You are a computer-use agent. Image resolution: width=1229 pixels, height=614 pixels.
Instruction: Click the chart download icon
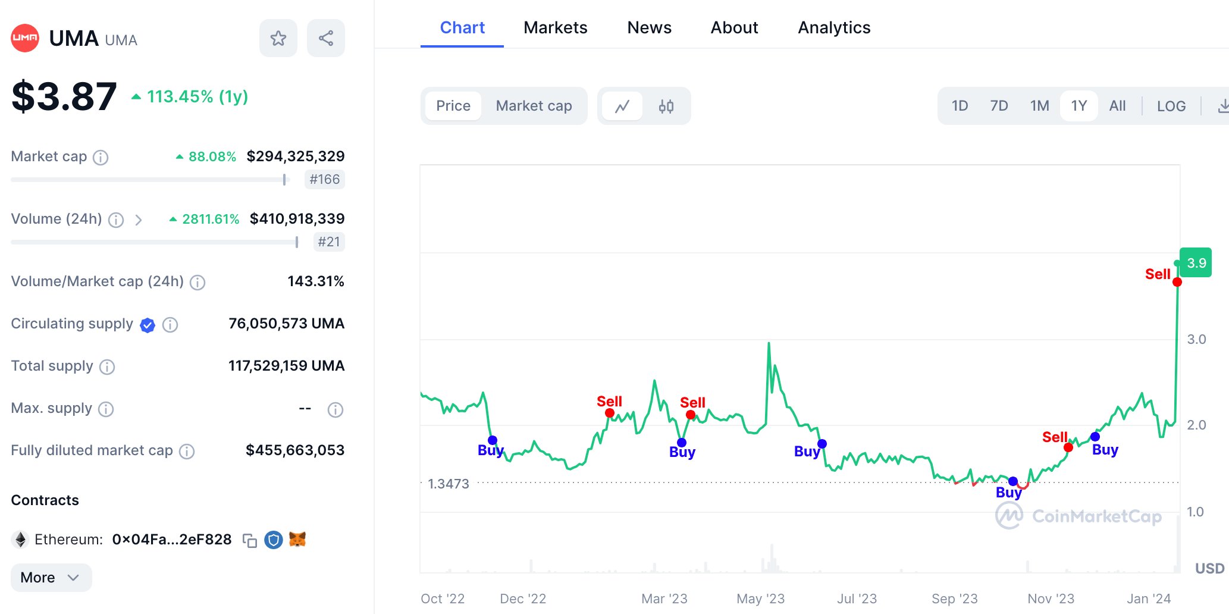point(1222,106)
